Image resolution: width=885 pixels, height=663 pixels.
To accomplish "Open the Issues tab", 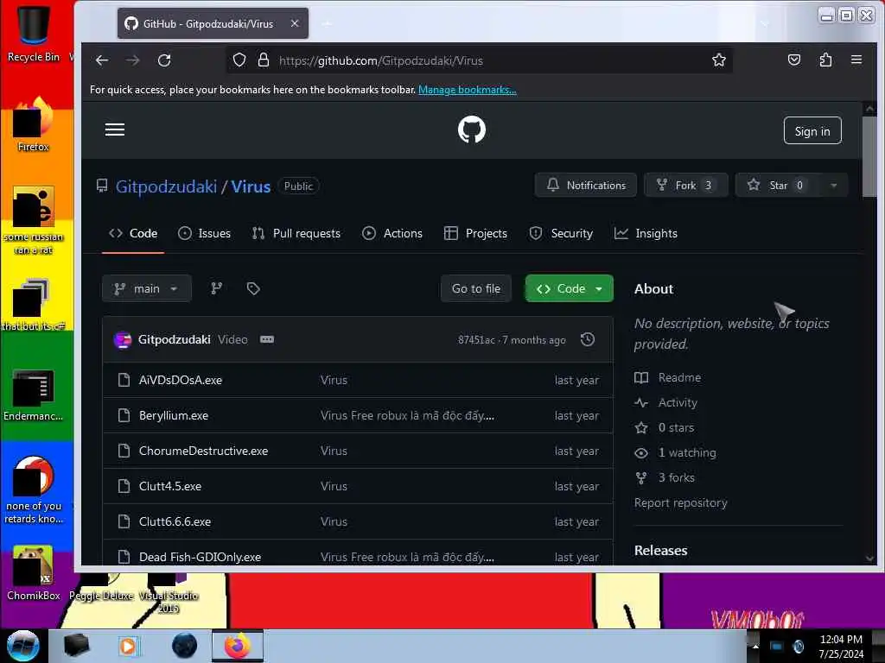I will tap(204, 233).
